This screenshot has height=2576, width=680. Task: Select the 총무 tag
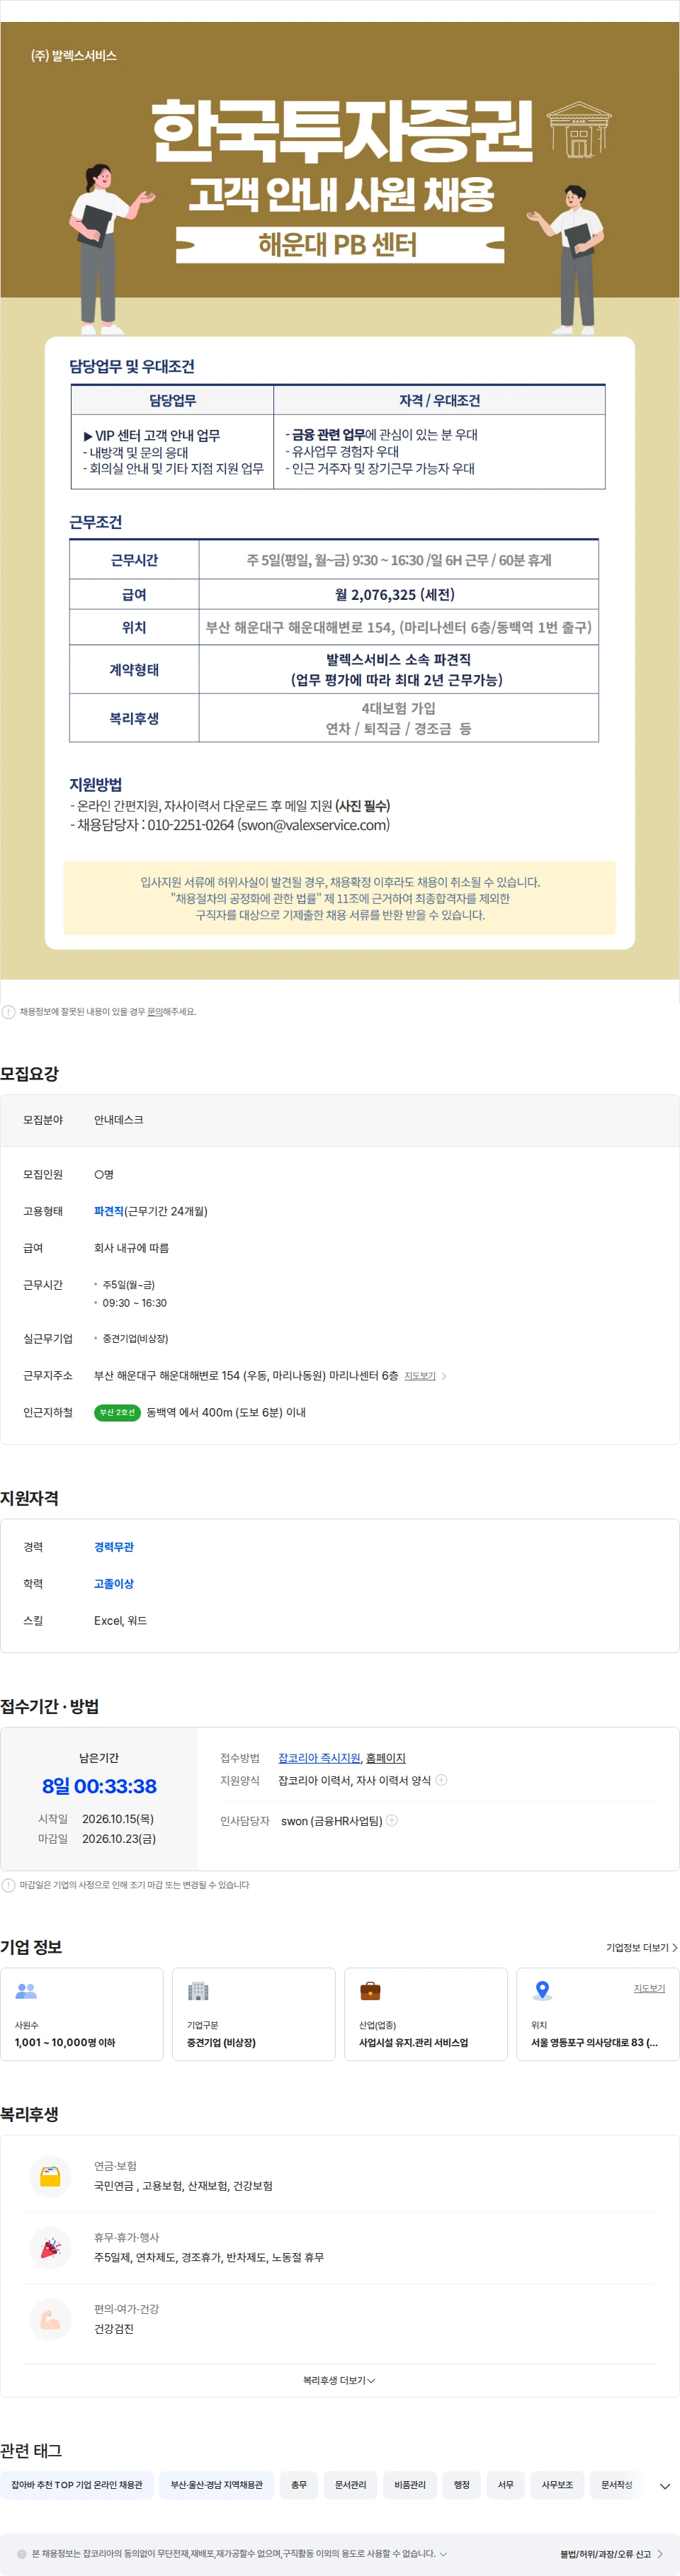click(x=299, y=2484)
